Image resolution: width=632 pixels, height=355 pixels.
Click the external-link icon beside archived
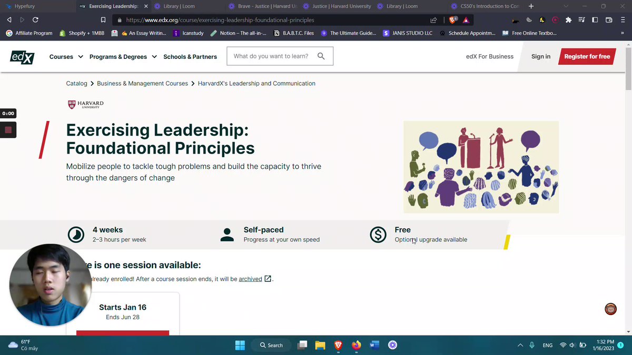(x=268, y=279)
